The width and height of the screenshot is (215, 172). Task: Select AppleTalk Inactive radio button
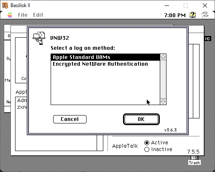tap(147, 149)
